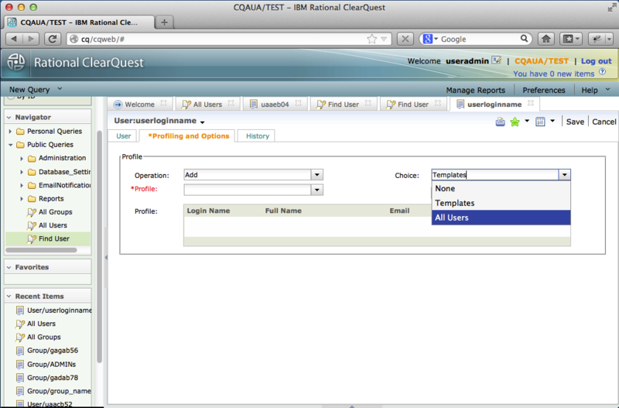619x408 pixels.
Task: Click the Cancel button
Action: [604, 122]
